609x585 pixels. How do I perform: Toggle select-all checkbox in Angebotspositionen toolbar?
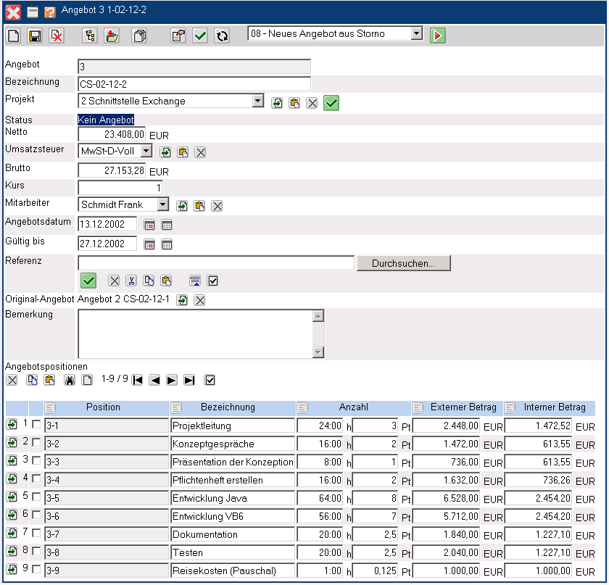coord(210,380)
